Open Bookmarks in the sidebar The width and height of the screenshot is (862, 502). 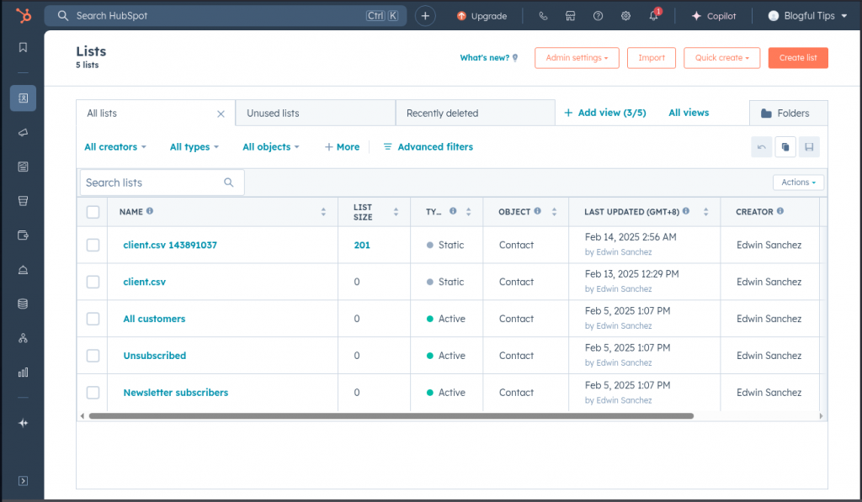[x=23, y=47]
